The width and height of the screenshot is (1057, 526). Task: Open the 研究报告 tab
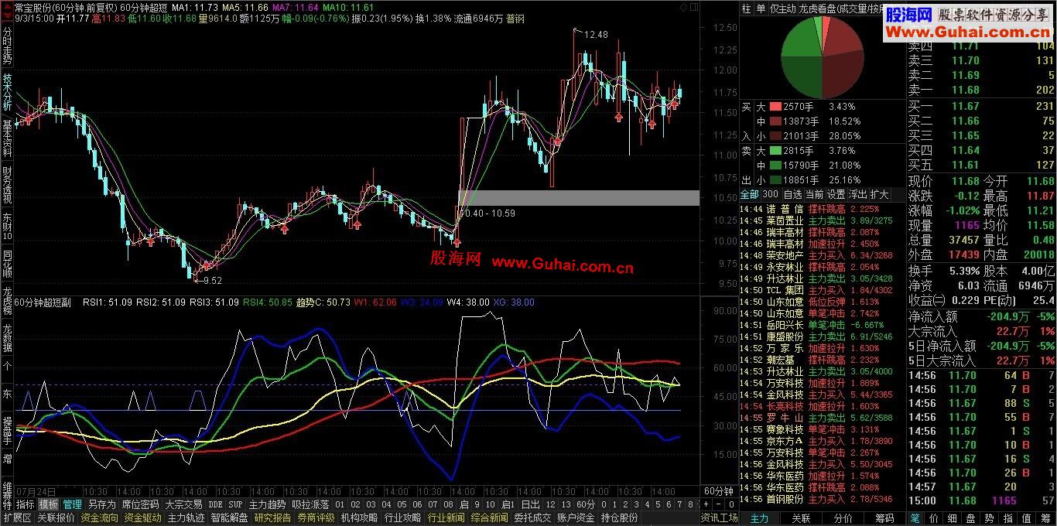coord(273,518)
